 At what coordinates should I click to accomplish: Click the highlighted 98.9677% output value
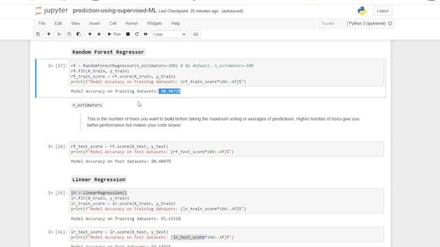coord(170,91)
